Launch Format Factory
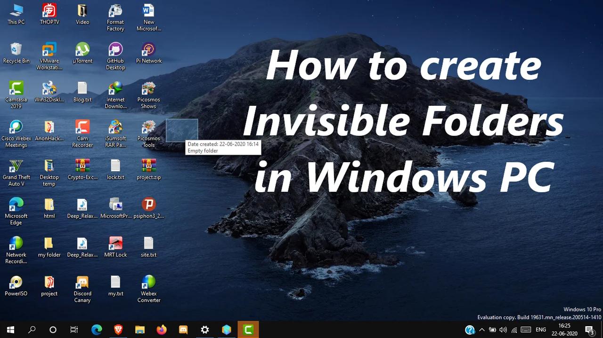The height and width of the screenshot is (338, 603). coord(115,11)
